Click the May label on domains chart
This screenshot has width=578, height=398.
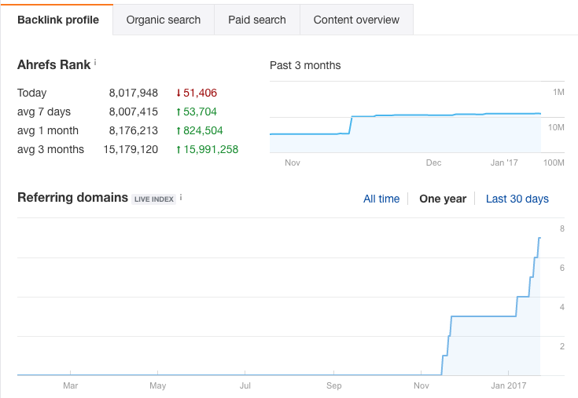(x=158, y=385)
